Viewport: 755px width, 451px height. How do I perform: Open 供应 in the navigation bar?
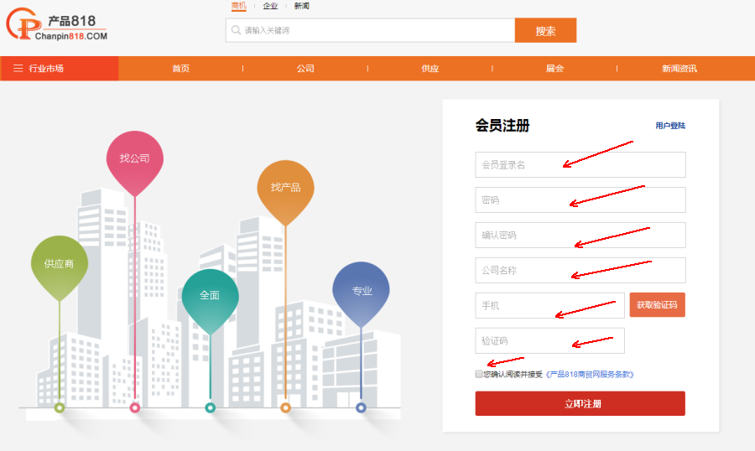coord(430,69)
